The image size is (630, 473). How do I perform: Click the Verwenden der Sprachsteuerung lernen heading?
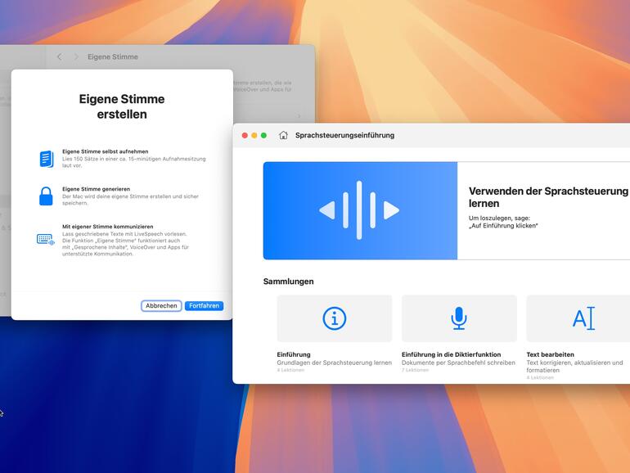coord(548,197)
